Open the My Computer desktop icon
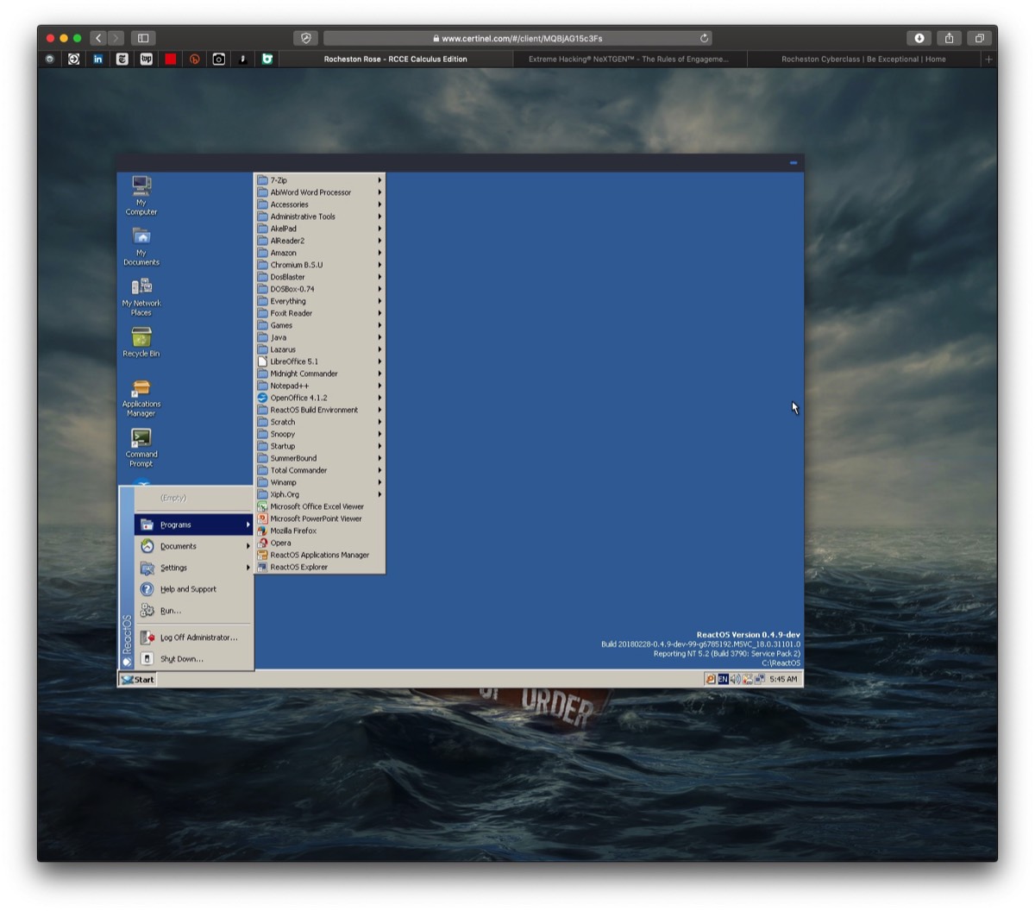The width and height of the screenshot is (1035, 911). pos(141,195)
